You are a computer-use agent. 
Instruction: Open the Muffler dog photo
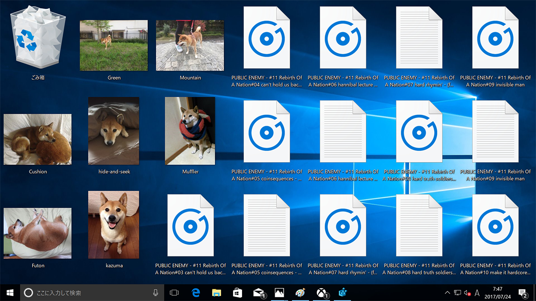pyautogui.click(x=190, y=131)
